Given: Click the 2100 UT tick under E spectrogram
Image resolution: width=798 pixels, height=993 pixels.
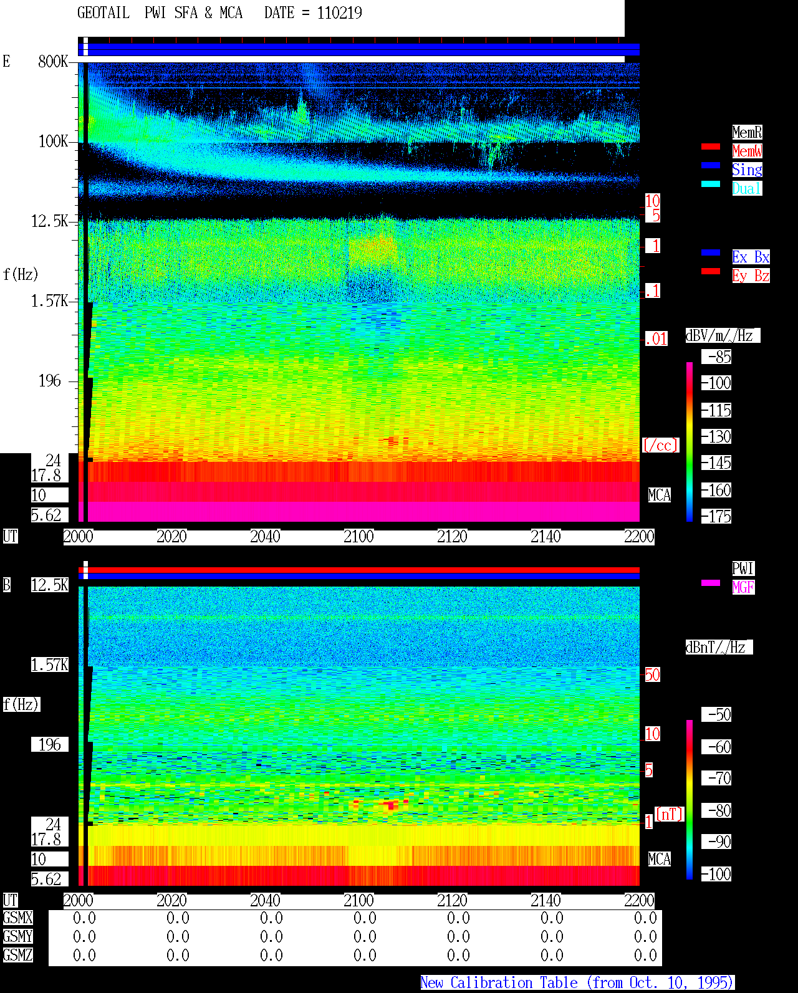Looking at the screenshot, I should pos(359,536).
